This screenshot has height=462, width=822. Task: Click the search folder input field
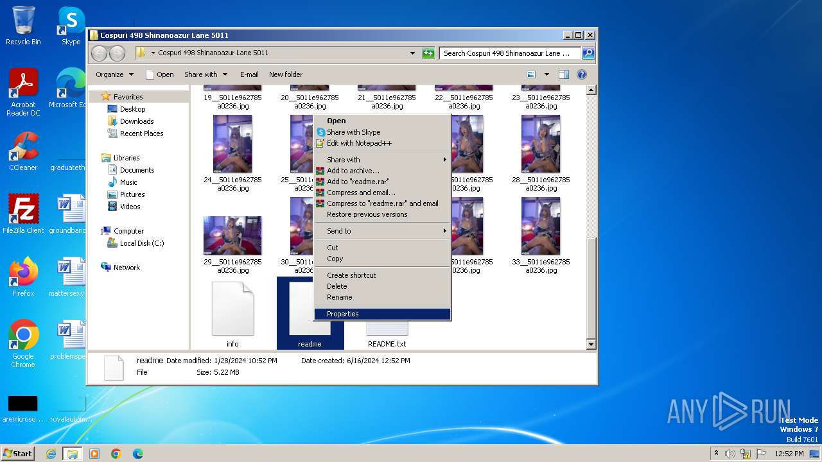(510, 53)
